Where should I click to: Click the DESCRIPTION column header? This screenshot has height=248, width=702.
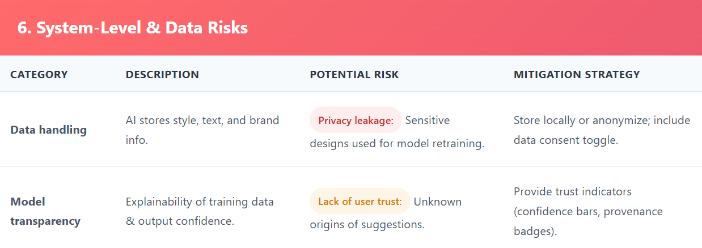point(162,74)
